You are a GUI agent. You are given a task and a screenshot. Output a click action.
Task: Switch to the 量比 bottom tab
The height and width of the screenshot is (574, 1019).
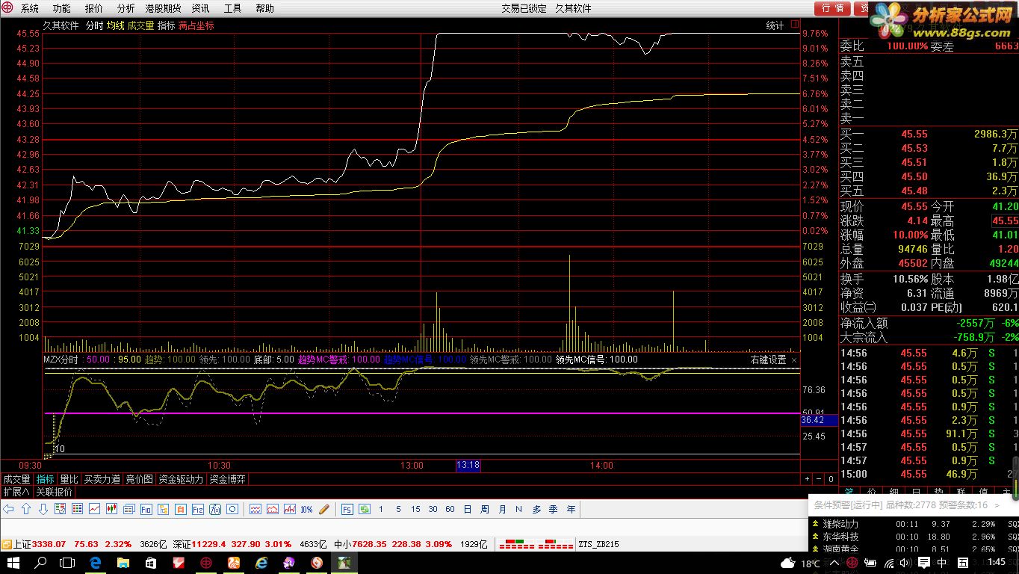coord(69,479)
